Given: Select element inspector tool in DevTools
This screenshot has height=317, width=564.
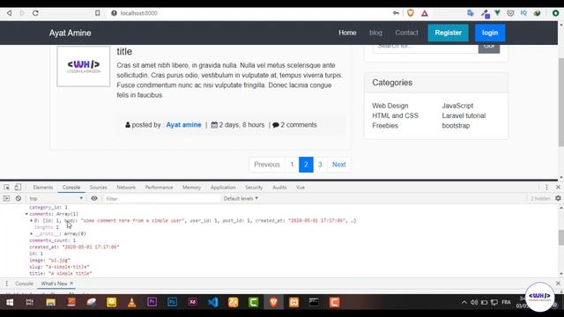Looking at the screenshot, I should point(6,188).
